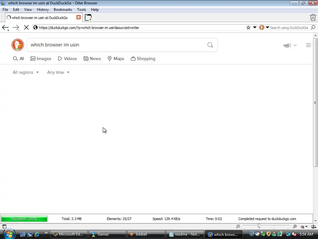Click the Document 100% progress bar
The height and width of the screenshot is (239, 318).
(x=24, y=219)
